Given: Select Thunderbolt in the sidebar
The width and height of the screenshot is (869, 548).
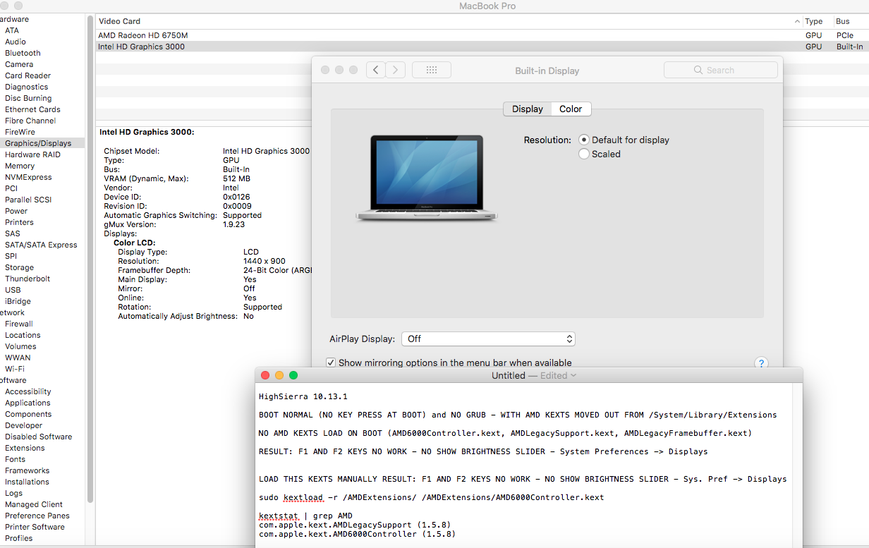Looking at the screenshot, I should tap(28, 279).
